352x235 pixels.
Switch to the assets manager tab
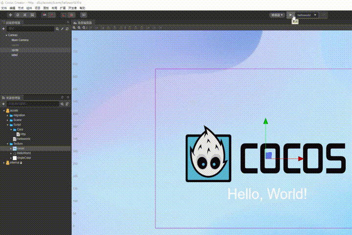(x=11, y=98)
